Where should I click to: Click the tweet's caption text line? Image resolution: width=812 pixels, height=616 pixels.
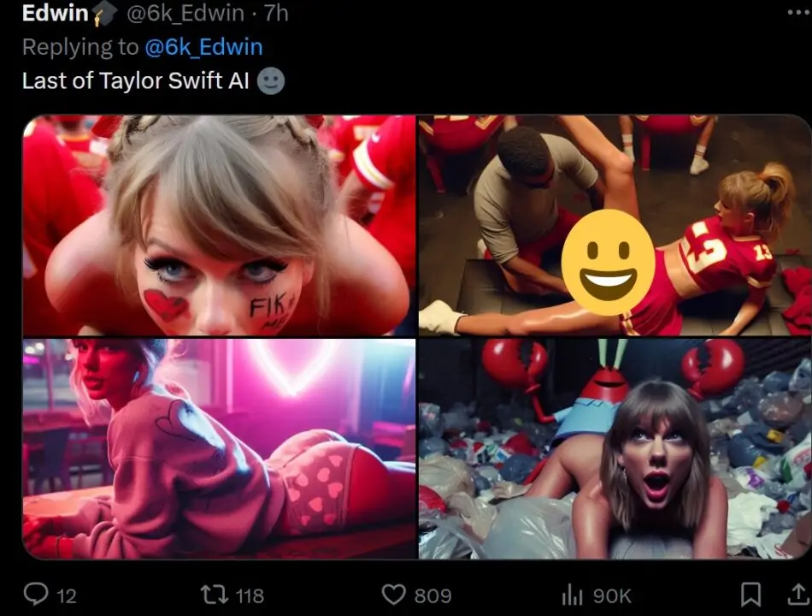[135, 80]
